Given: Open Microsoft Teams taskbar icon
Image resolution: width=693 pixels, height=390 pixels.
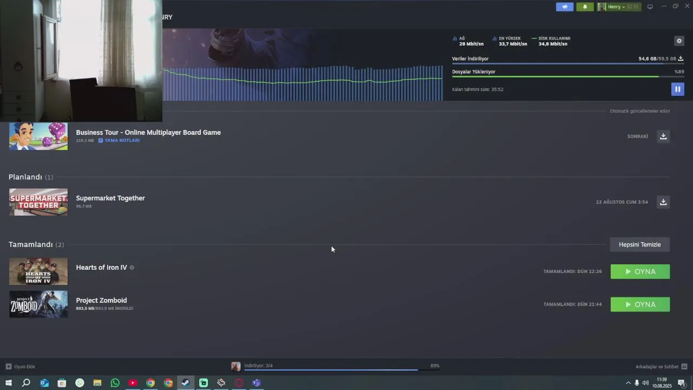Looking at the screenshot, I should [x=257, y=383].
